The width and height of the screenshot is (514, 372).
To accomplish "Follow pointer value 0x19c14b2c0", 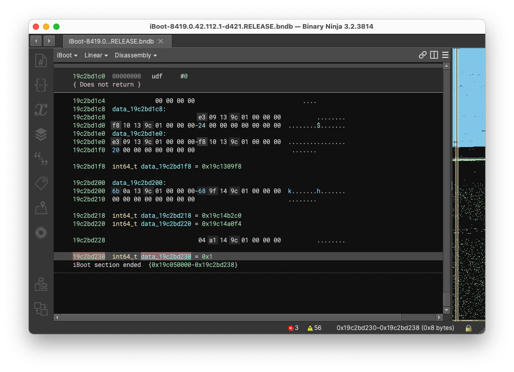I will [221, 216].
